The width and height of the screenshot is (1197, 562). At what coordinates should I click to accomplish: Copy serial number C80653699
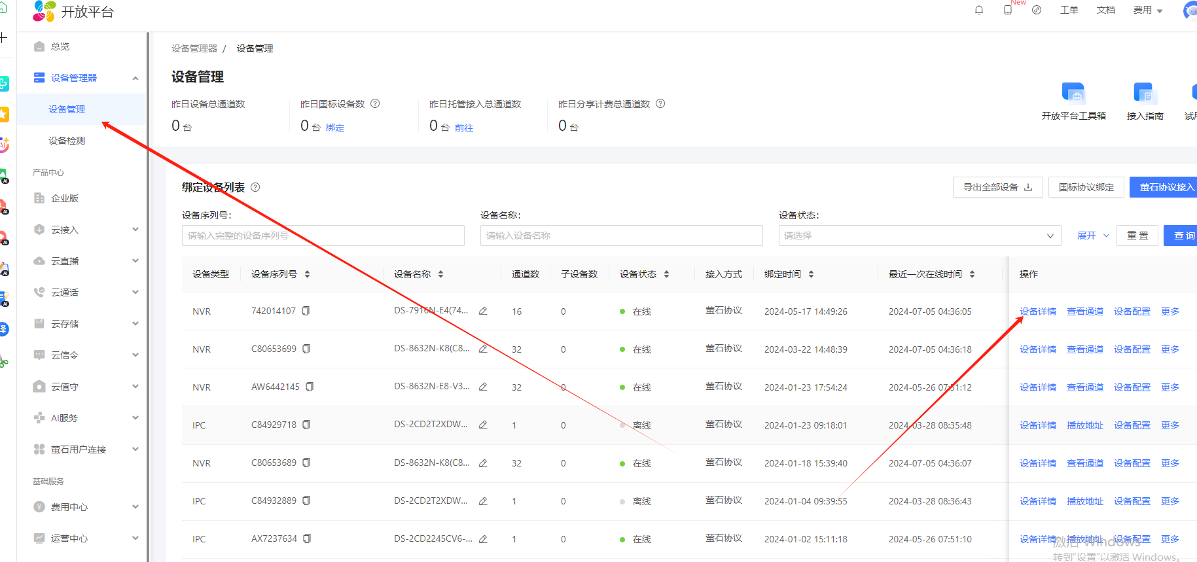pyautogui.click(x=306, y=349)
